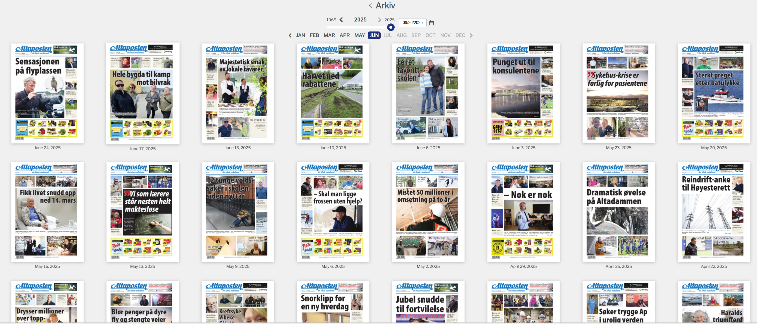
Task: Click the 06/26/2025 date field
Action: (412, 23)
